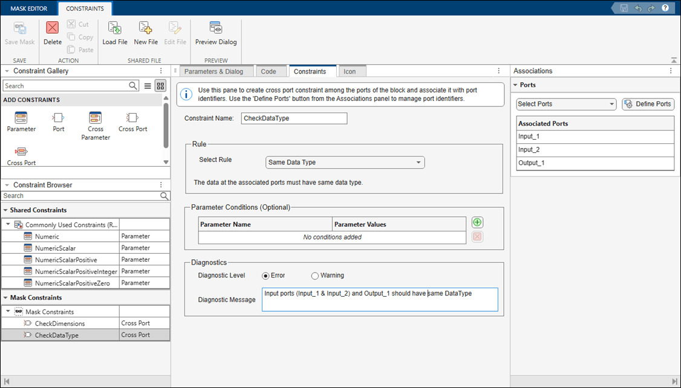The height and width of the screenshot is (388, 681).
Task: Collapse the Commonly Used Constraints node
Action: (x=7, y=225)
